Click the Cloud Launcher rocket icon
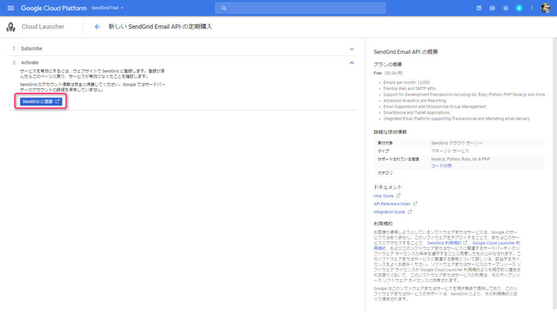Viewport: 557px width, 312px height. (x=11, y=27)
